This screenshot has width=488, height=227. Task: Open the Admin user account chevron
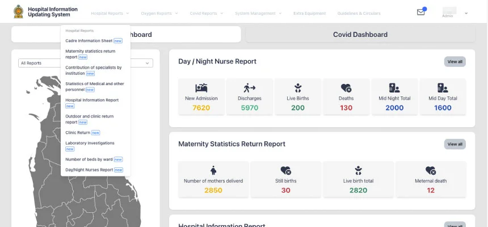point(466,13)
